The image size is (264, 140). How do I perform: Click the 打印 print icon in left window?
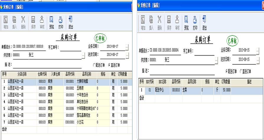pyautogui.click(x=61, y=22)
